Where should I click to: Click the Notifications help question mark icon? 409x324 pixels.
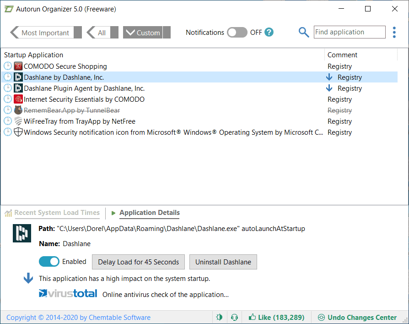coord(269,33)
